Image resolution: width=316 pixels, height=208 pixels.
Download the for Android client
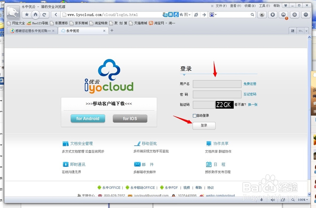click(88, 118)
